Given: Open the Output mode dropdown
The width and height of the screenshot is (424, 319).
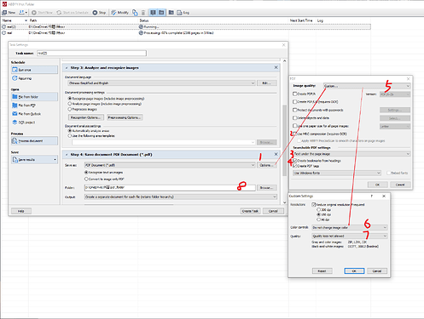Looking at the screenshot, I should (x=181, y=197).
